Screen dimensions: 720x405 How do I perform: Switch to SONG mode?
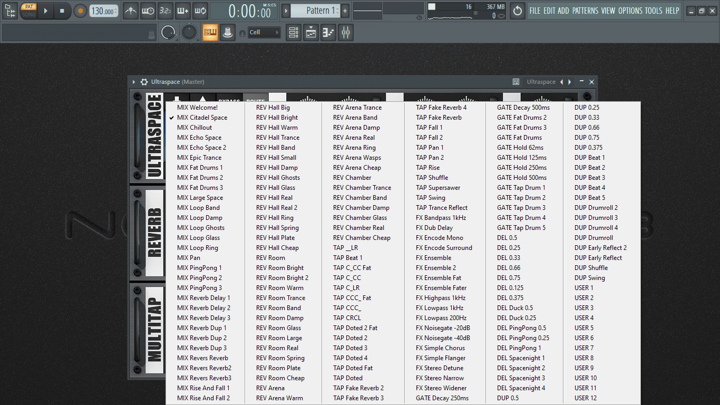click(x=29, y=14)
